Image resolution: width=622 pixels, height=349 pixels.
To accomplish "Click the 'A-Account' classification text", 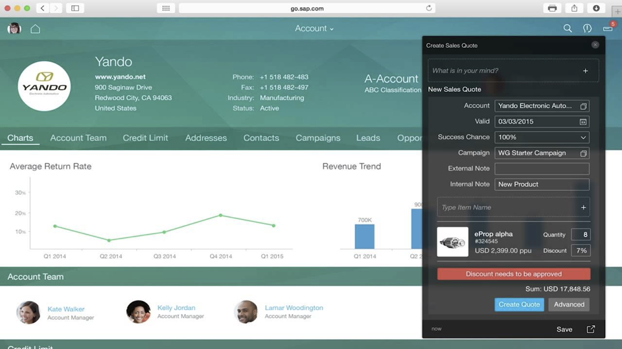I will tap(391, 78).
